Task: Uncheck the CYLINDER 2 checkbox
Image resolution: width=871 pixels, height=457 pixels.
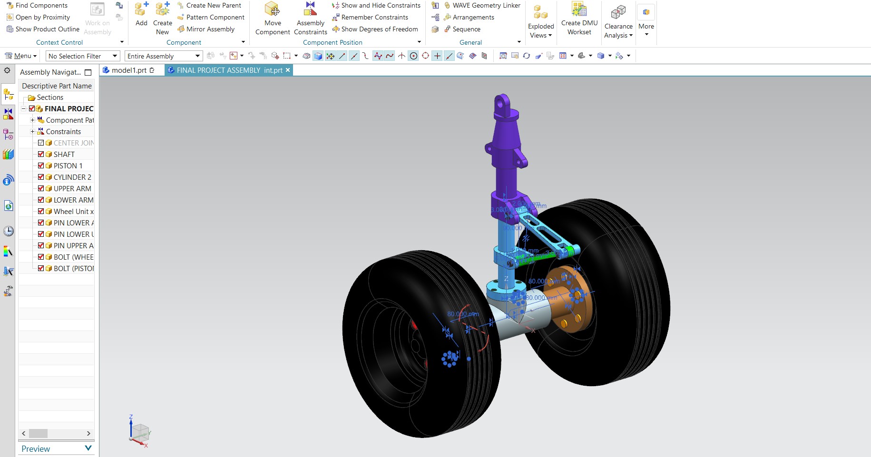Action: 41,177
